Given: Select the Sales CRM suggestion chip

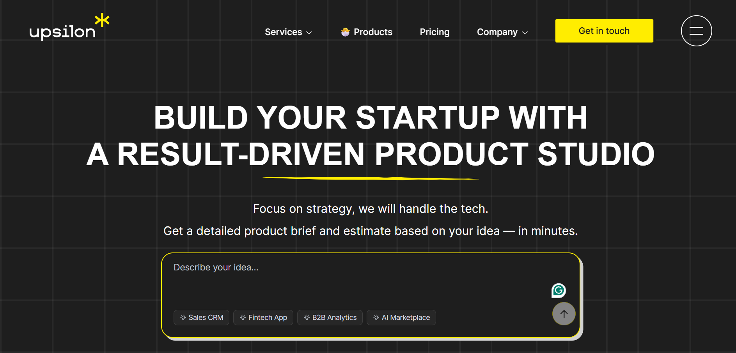Looking at the screenshot, I should click(201, 318).
